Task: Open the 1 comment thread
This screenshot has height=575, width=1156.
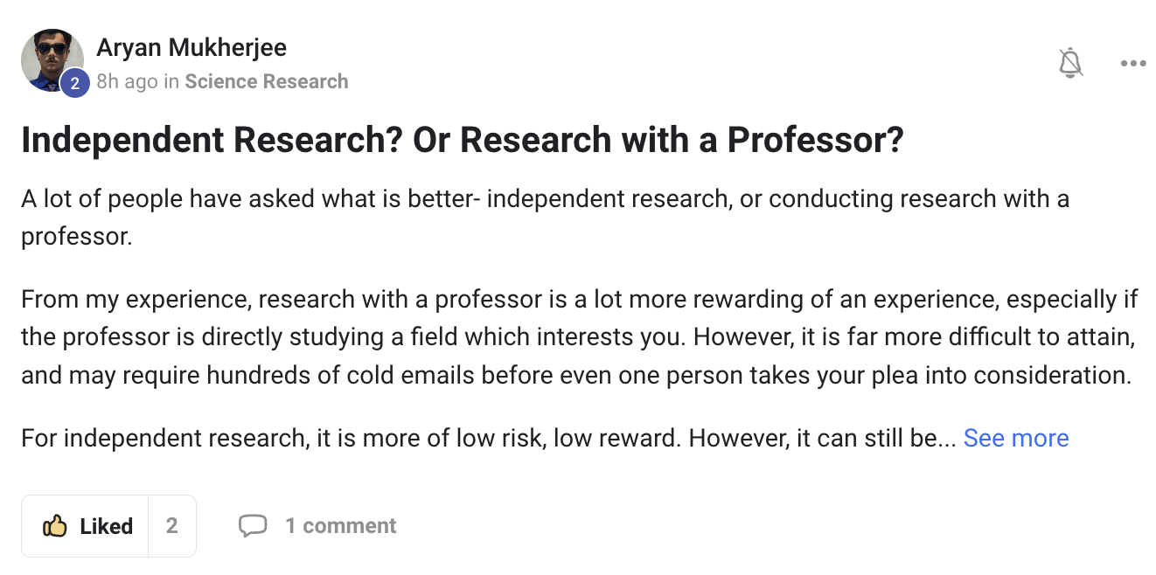Action: [340, 526]
